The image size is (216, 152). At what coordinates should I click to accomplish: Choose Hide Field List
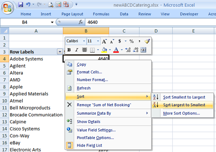pyautogui.click(x=108, y=145)
